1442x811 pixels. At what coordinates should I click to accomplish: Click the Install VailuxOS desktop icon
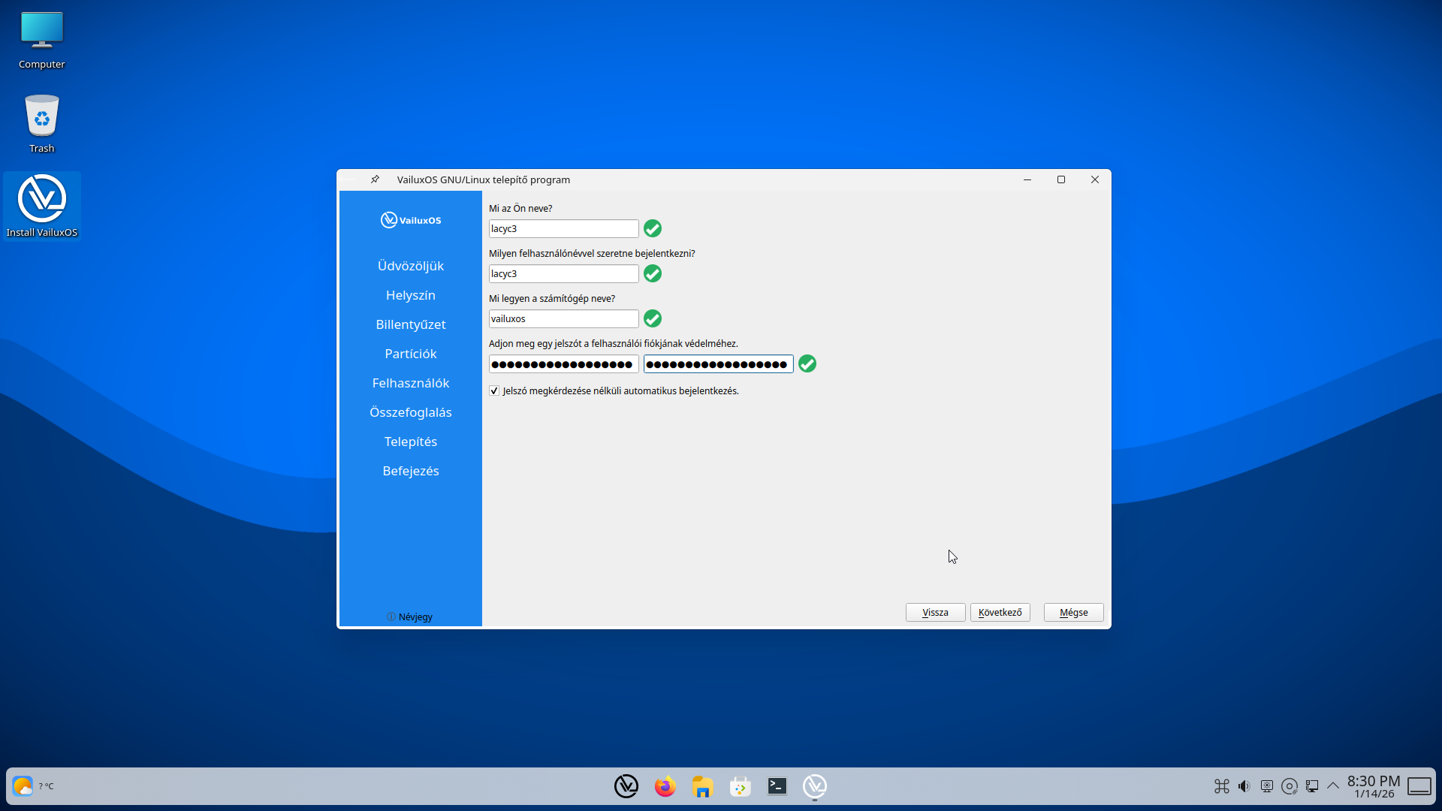pyautogui.click(x=42, y=199)
